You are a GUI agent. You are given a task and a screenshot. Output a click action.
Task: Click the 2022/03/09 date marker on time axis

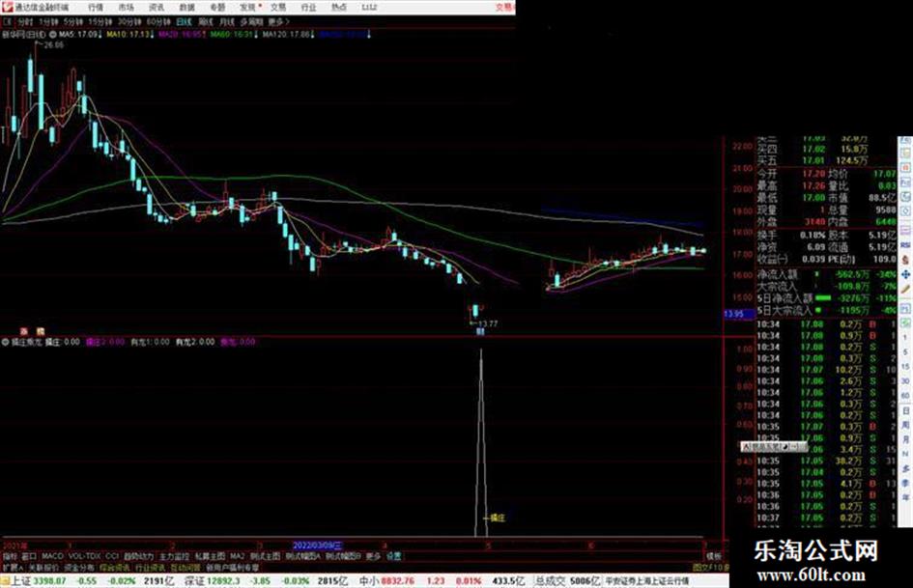317,546
